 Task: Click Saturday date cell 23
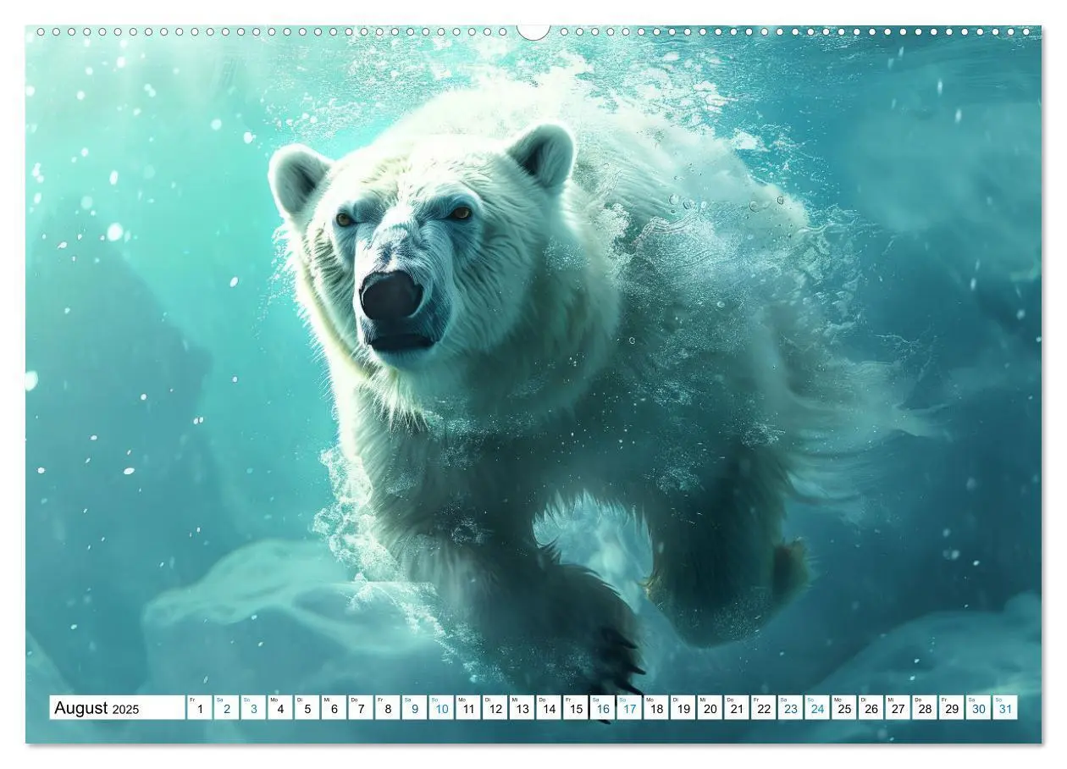click(x=791, y=708)
